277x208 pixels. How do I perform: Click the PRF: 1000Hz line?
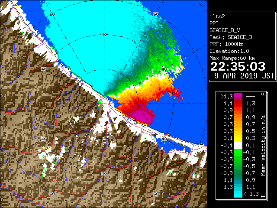pos(226,44)
